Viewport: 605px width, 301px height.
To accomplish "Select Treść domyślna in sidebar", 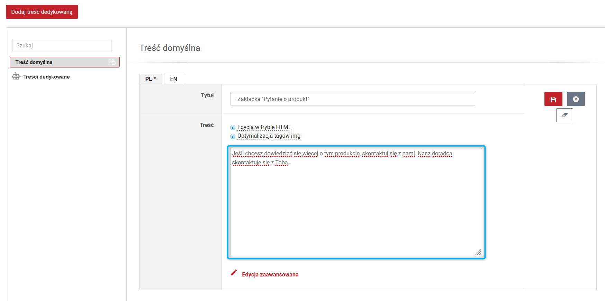I will click(x=65, y=62).
